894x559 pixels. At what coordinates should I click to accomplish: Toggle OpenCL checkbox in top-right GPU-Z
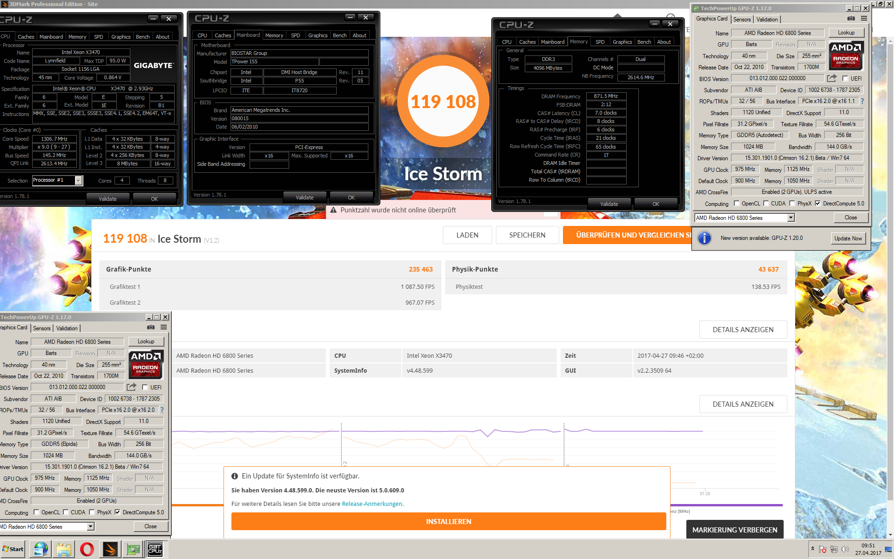tap(737, 203)
